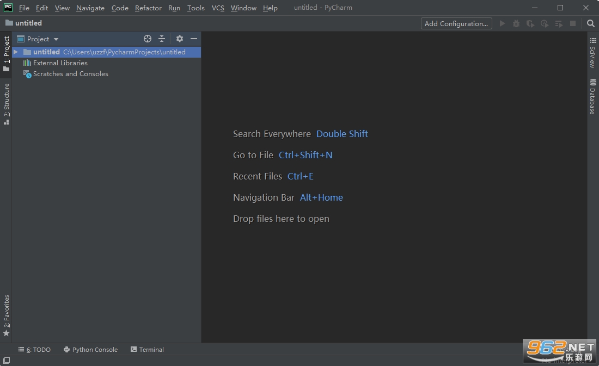
Task: Click the Run with Coverage icon
Action: 530,24
